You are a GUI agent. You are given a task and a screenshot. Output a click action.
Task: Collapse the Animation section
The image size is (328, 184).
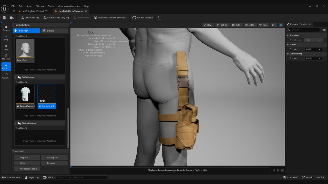click(x=288, y=35)
